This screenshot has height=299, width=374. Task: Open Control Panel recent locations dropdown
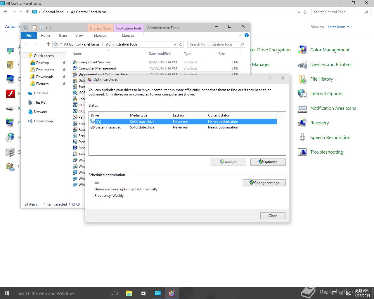pyautogui.click(x=21, y=12)
